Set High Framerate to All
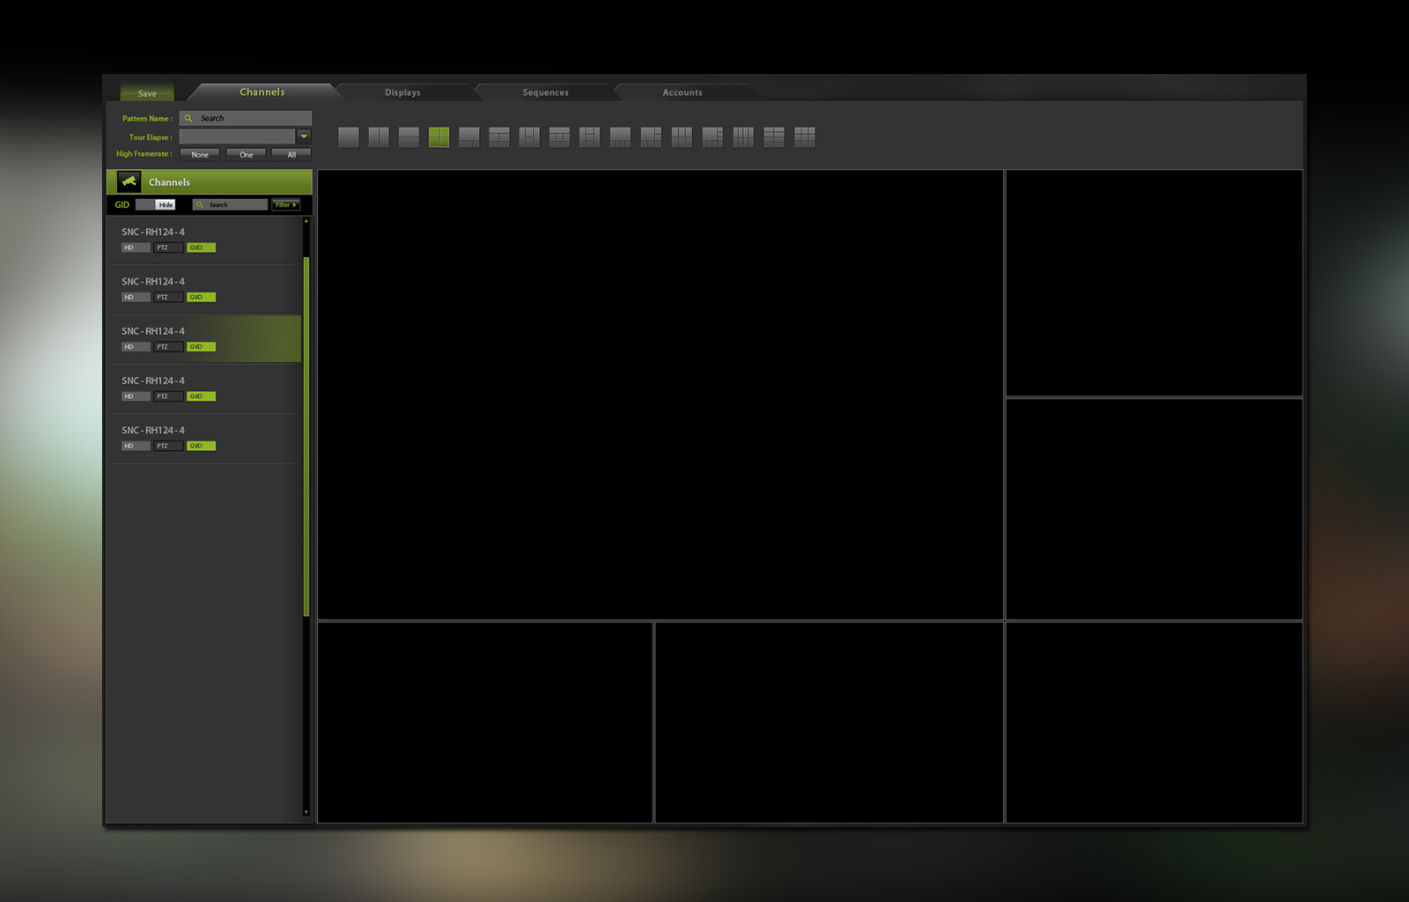 291,155
